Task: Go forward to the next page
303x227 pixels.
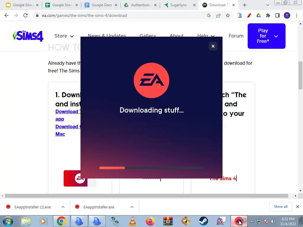Action: pos(16,15)
